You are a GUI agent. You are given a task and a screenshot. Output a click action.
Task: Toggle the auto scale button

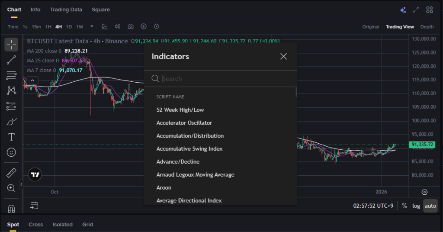(430, 206)
